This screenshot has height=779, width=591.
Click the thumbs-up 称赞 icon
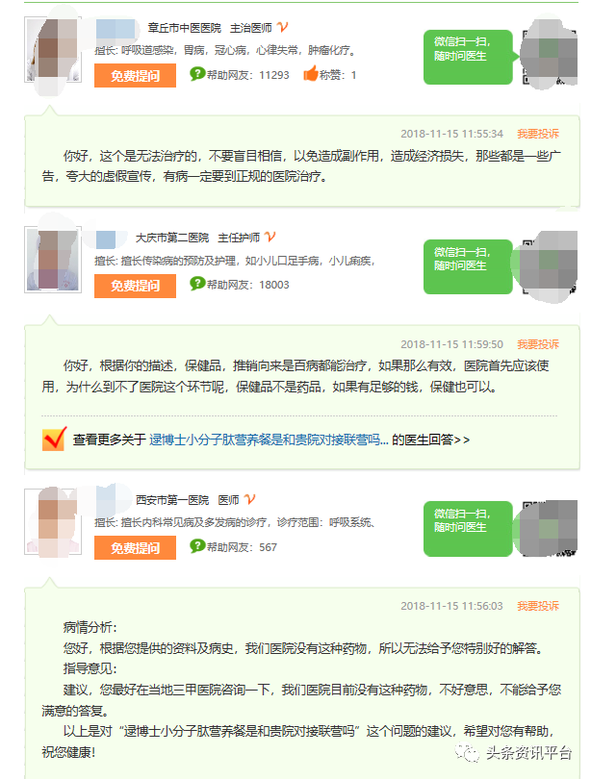pyautogui.click(x=311, y=74)
